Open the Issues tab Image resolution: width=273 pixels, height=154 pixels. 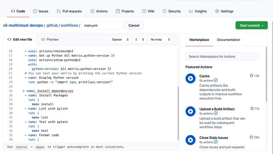click(x=41, y=11)
